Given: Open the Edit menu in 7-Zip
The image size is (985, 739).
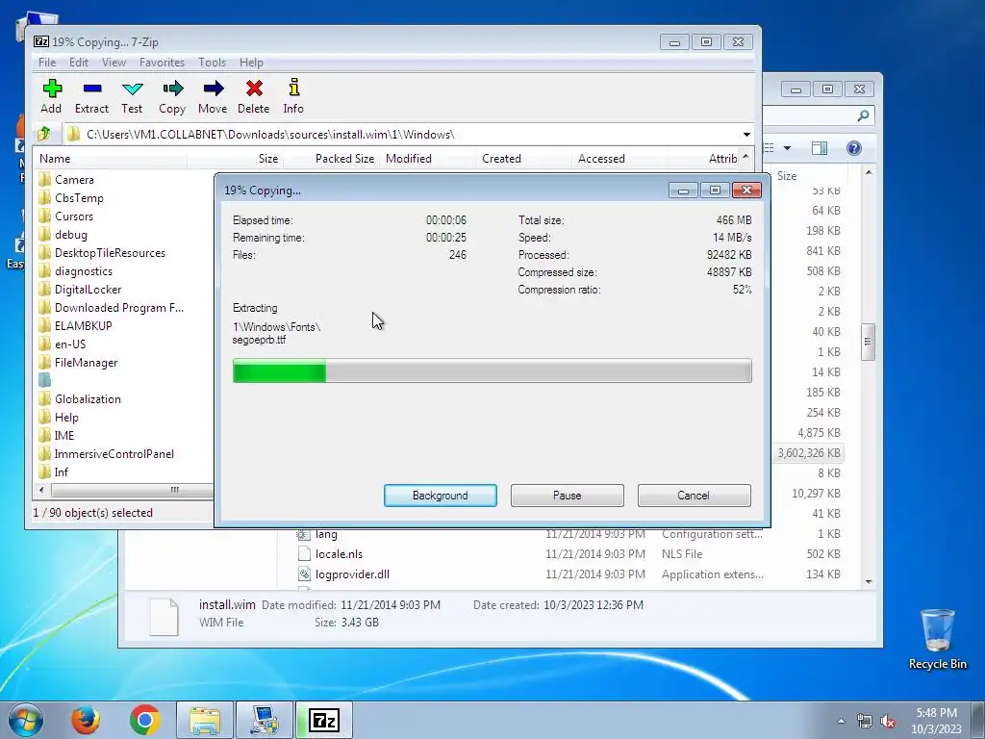Looking at the screenshot, I should tap(79, 63).
